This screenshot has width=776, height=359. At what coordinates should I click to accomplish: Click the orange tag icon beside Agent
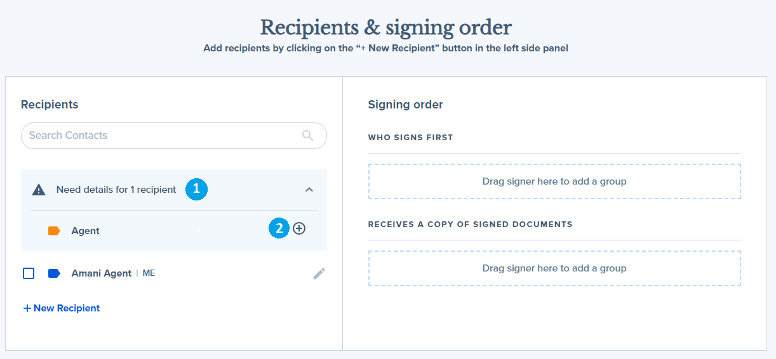point(55,231)
